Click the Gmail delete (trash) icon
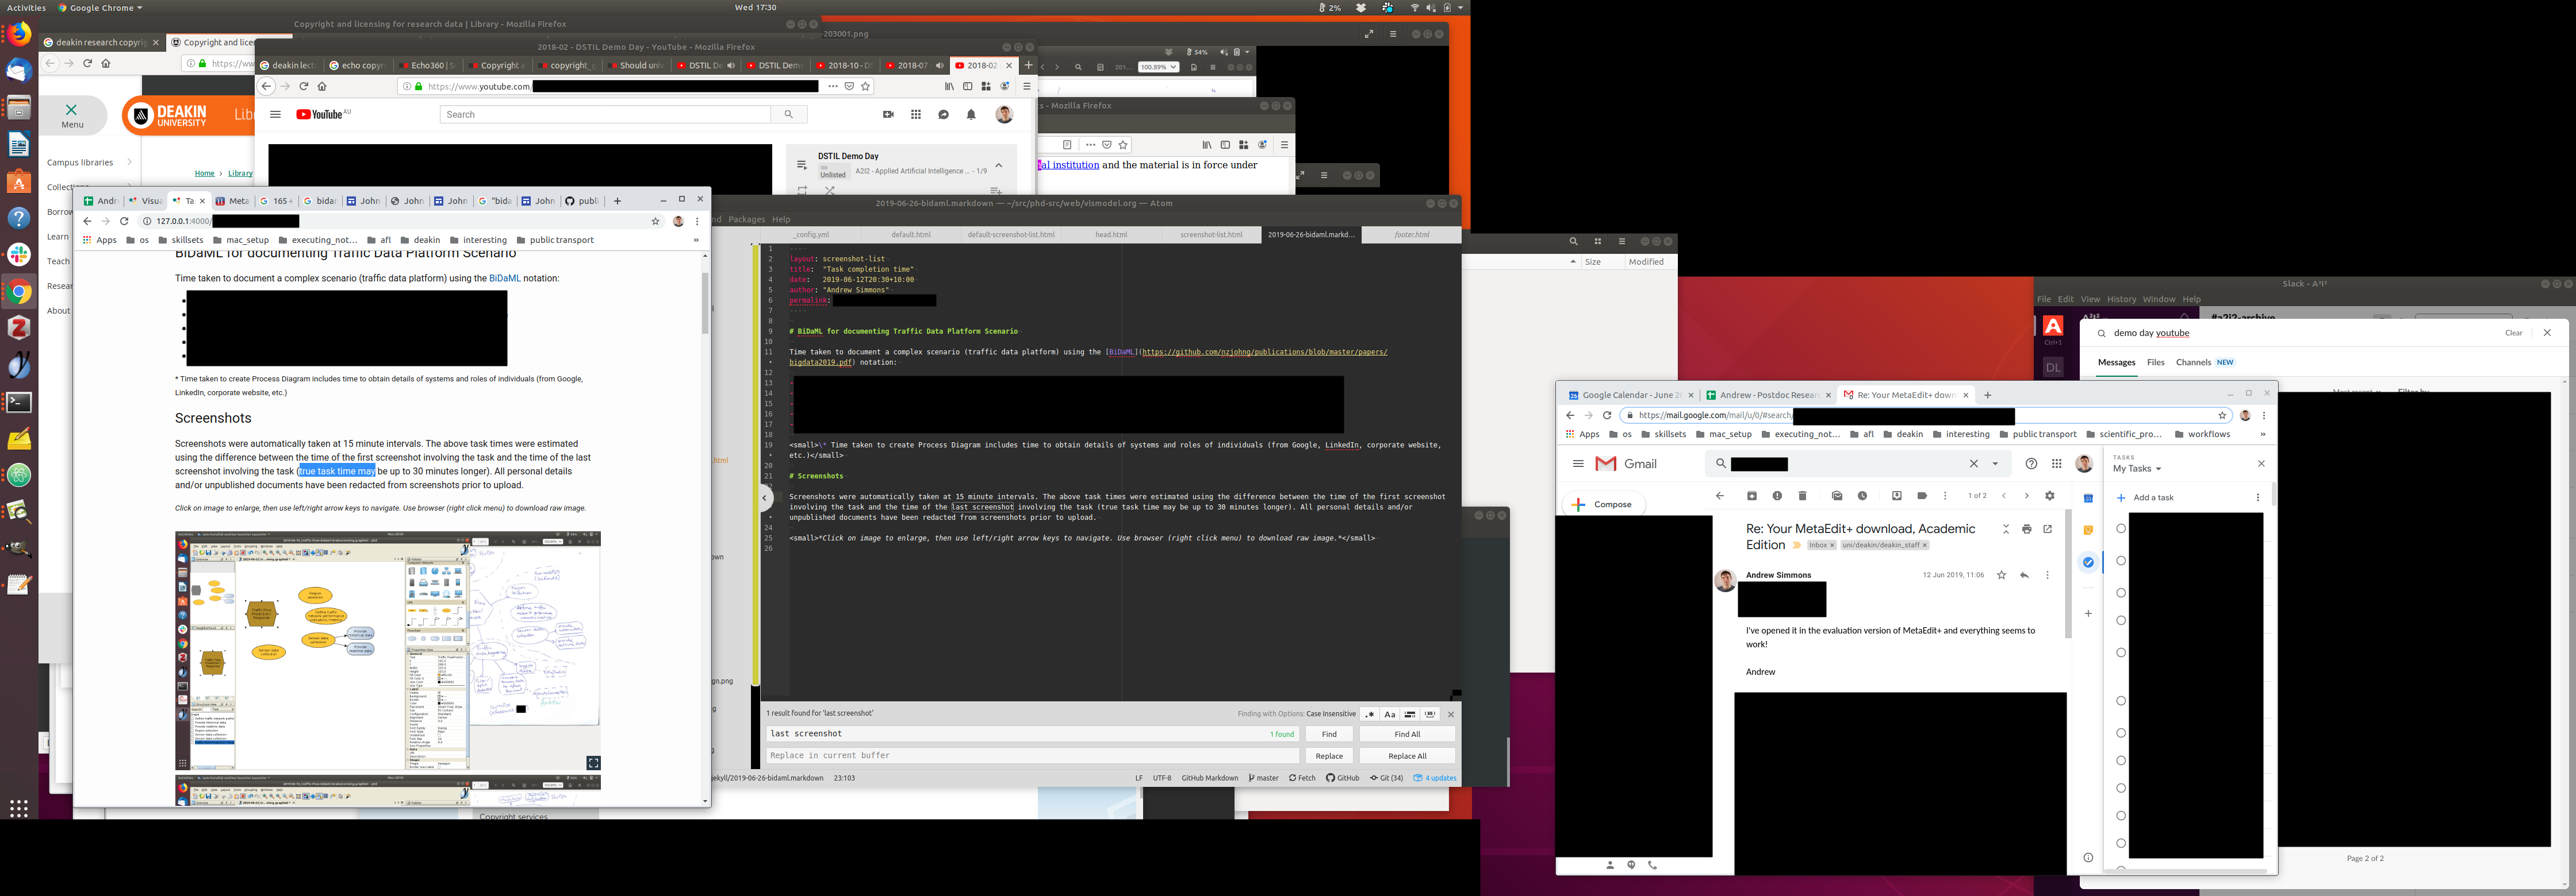The width and height of the screenshot is (2576, 896). [1802, 496]
